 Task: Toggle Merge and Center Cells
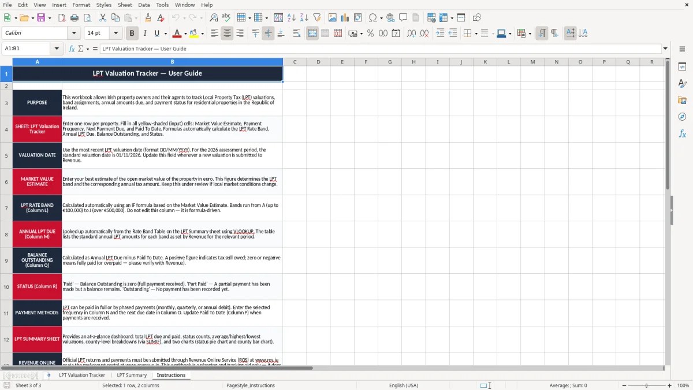(x=312, y=34)
